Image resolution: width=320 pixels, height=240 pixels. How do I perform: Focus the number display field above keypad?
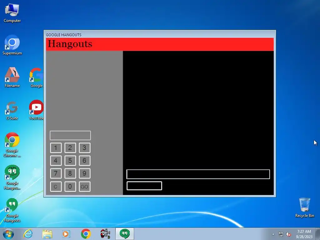point(70,136)
